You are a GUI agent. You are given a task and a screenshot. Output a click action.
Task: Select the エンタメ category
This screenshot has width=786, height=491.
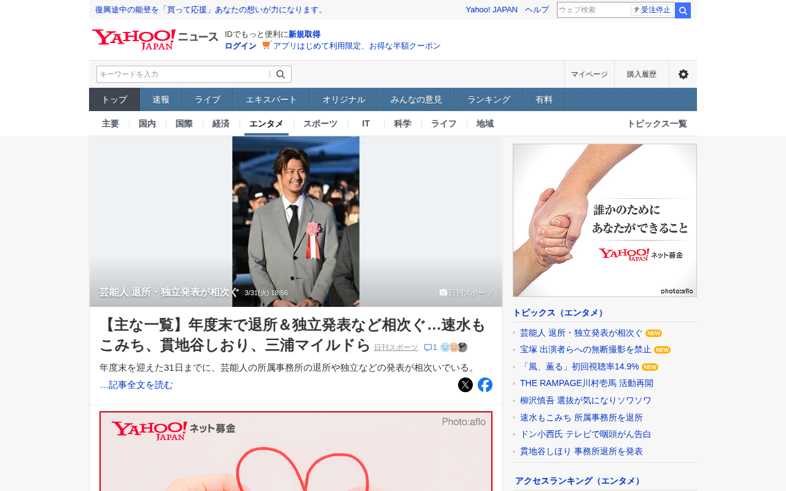click(267, 123)
